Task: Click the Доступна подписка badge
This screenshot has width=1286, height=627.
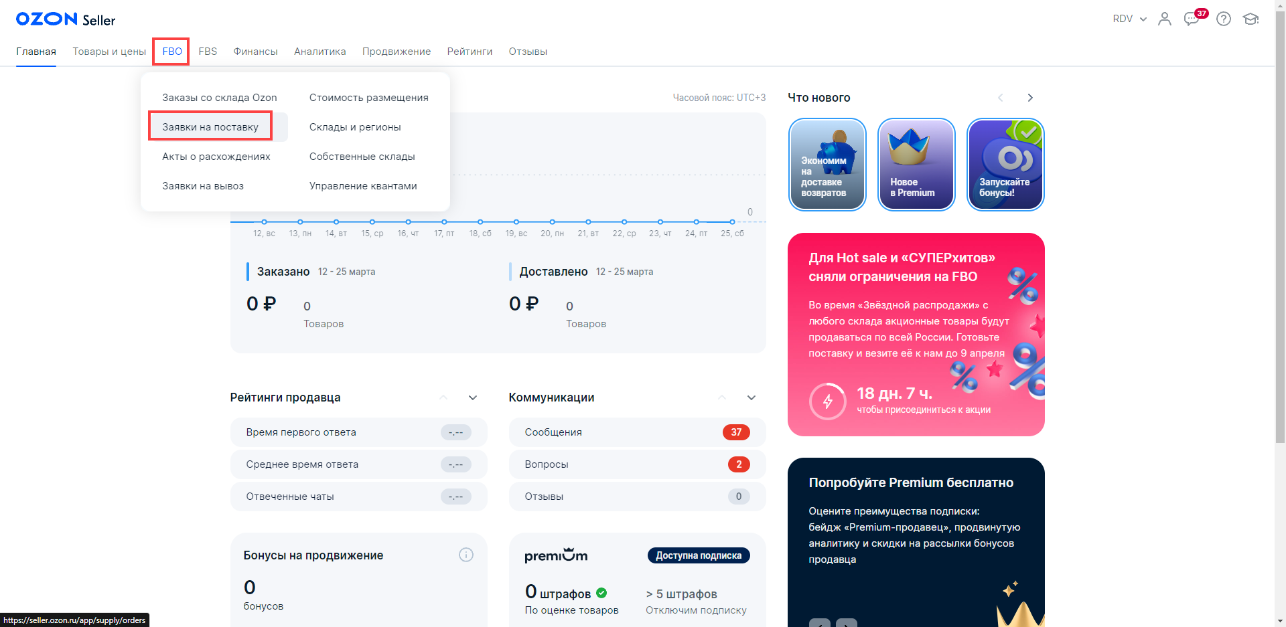Action: click(x=699, y=555)
